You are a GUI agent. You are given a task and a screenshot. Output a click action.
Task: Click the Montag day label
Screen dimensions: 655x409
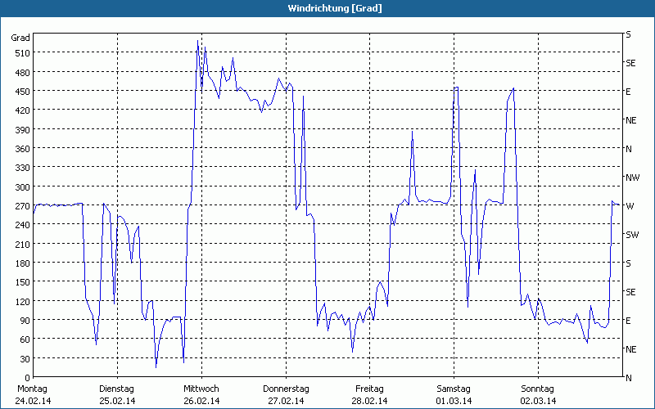coord(33,389)
